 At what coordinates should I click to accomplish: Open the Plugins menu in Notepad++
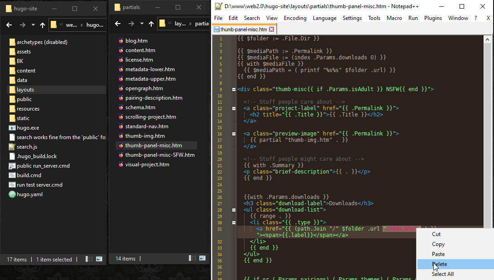click(433, 18)
